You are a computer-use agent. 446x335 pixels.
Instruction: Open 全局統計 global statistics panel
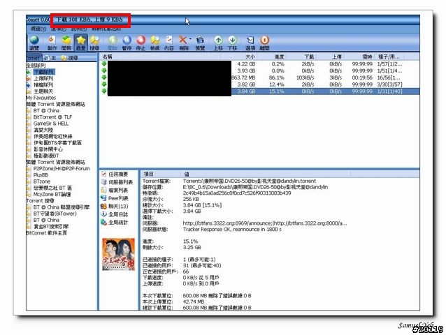tap(115, 223)
